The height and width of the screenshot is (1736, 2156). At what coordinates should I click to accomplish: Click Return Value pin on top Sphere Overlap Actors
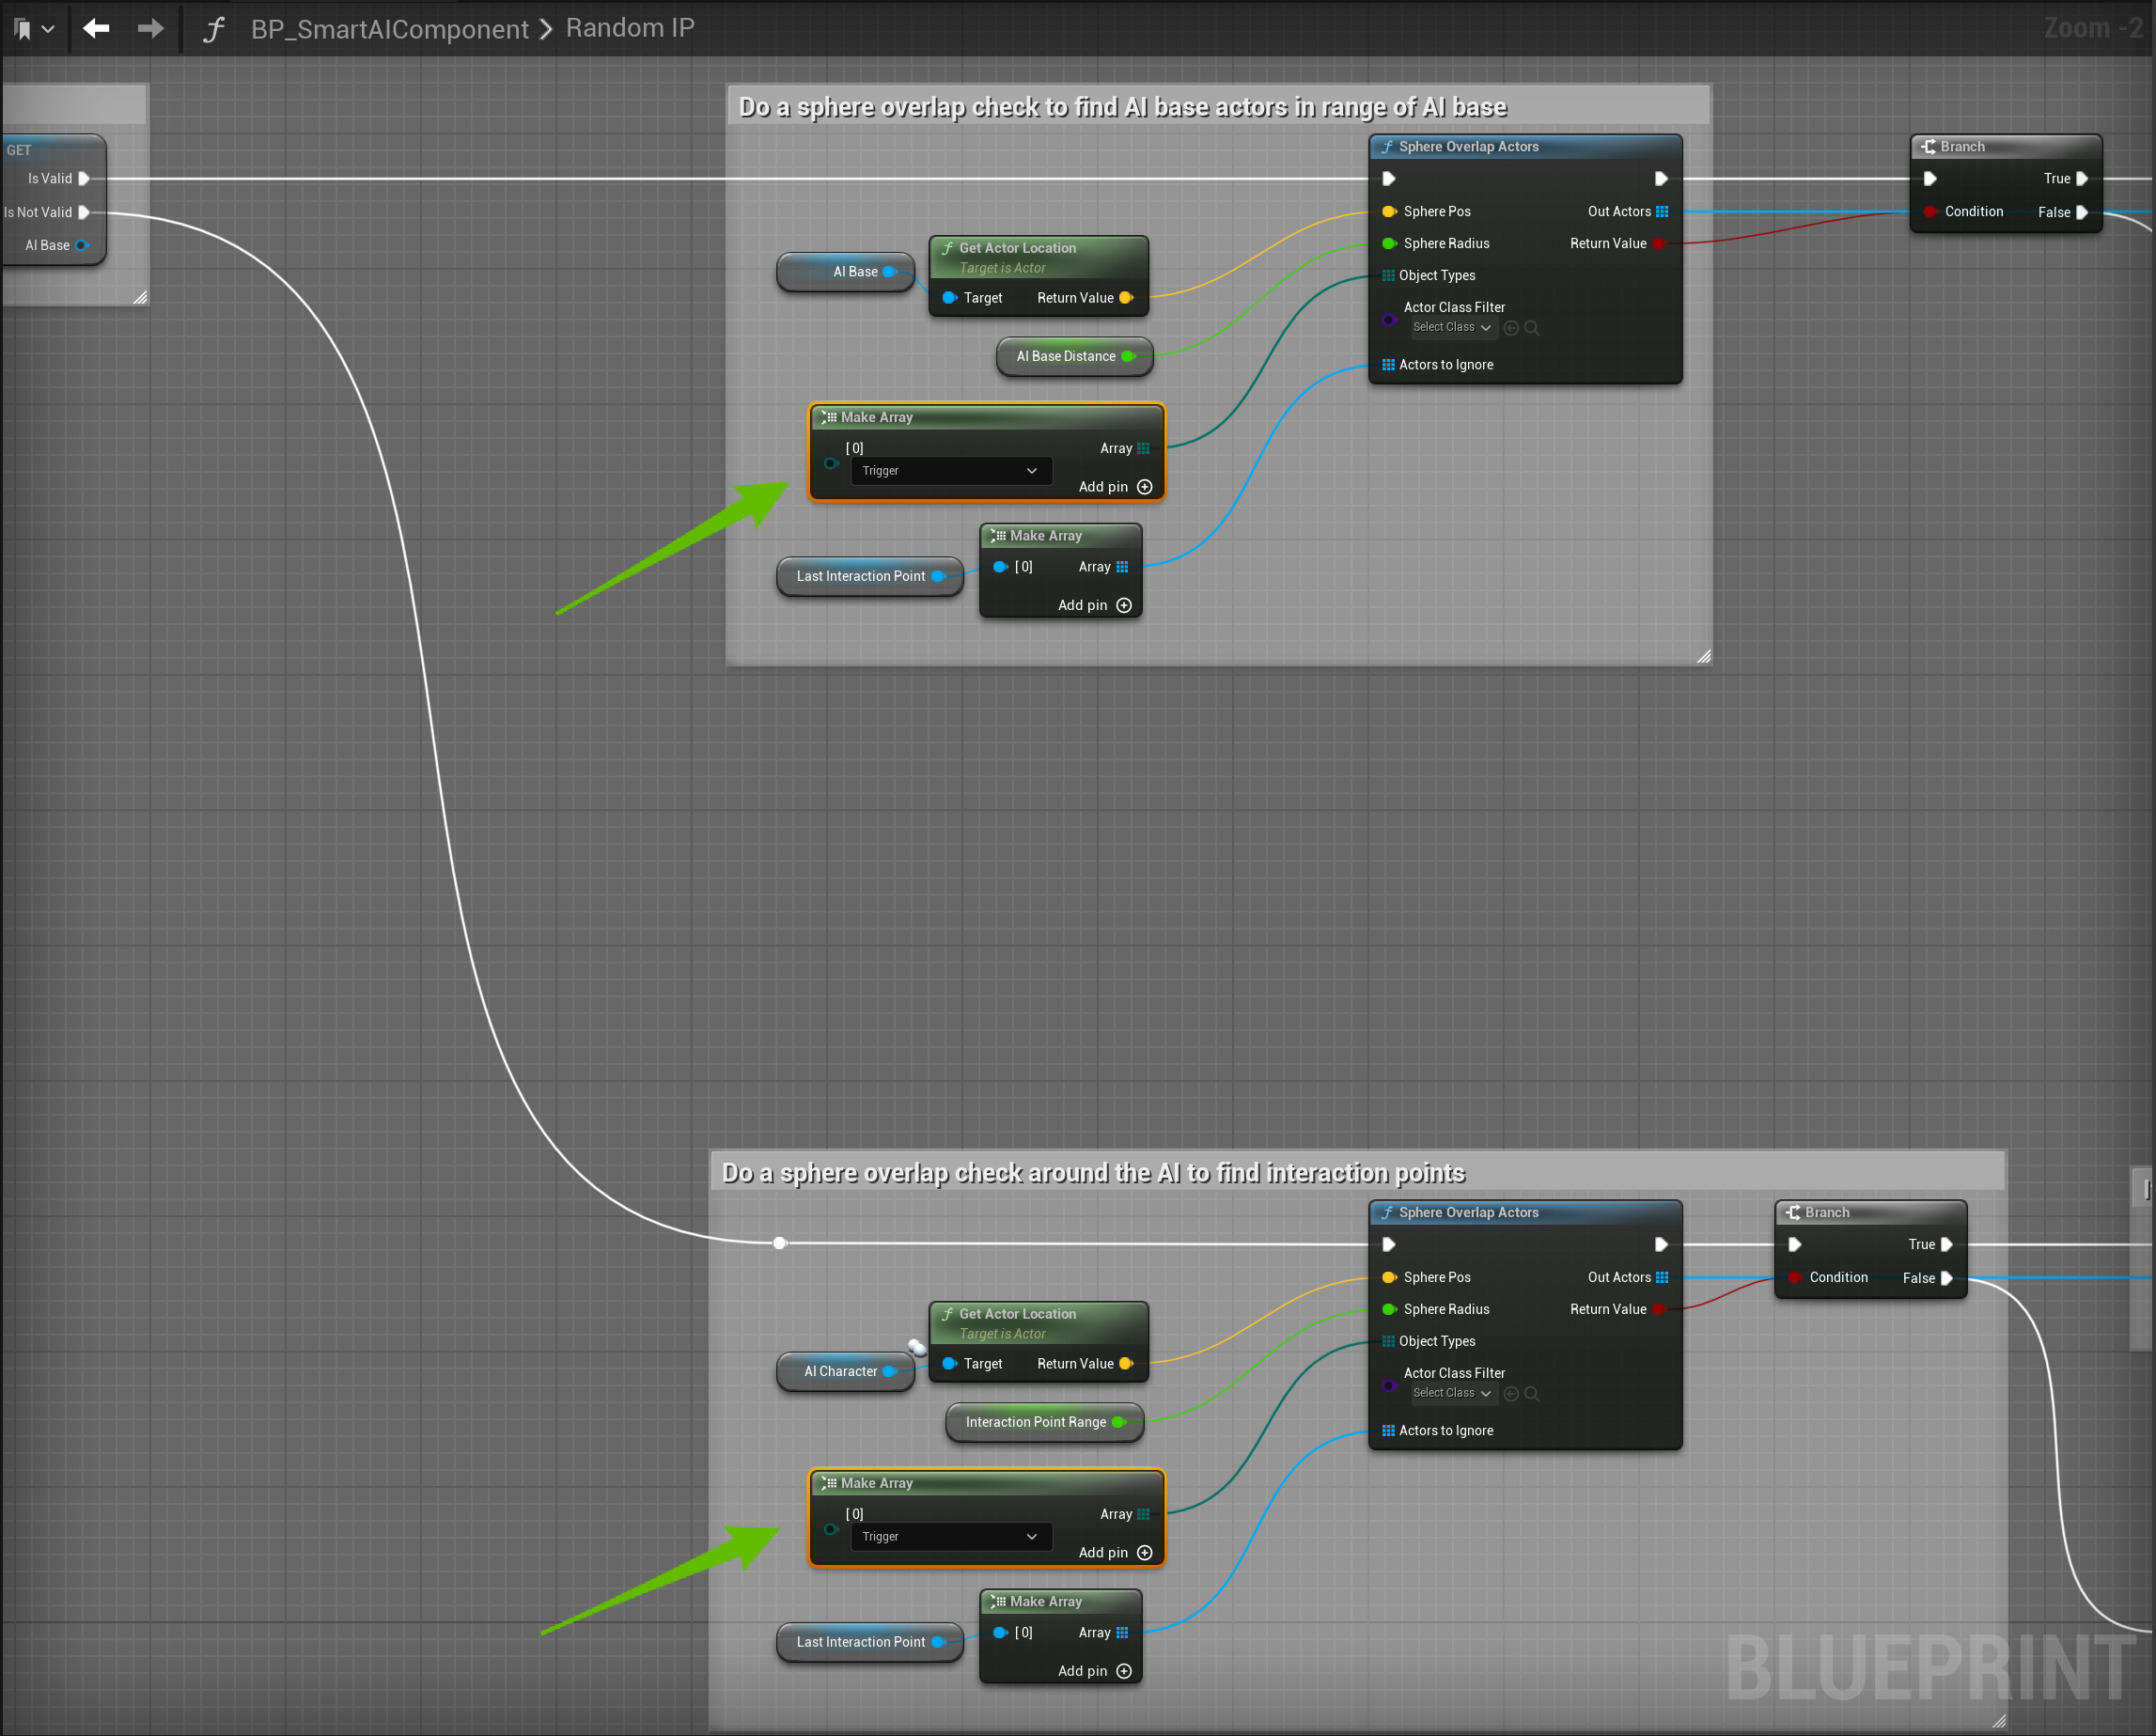click(1658, 244)
